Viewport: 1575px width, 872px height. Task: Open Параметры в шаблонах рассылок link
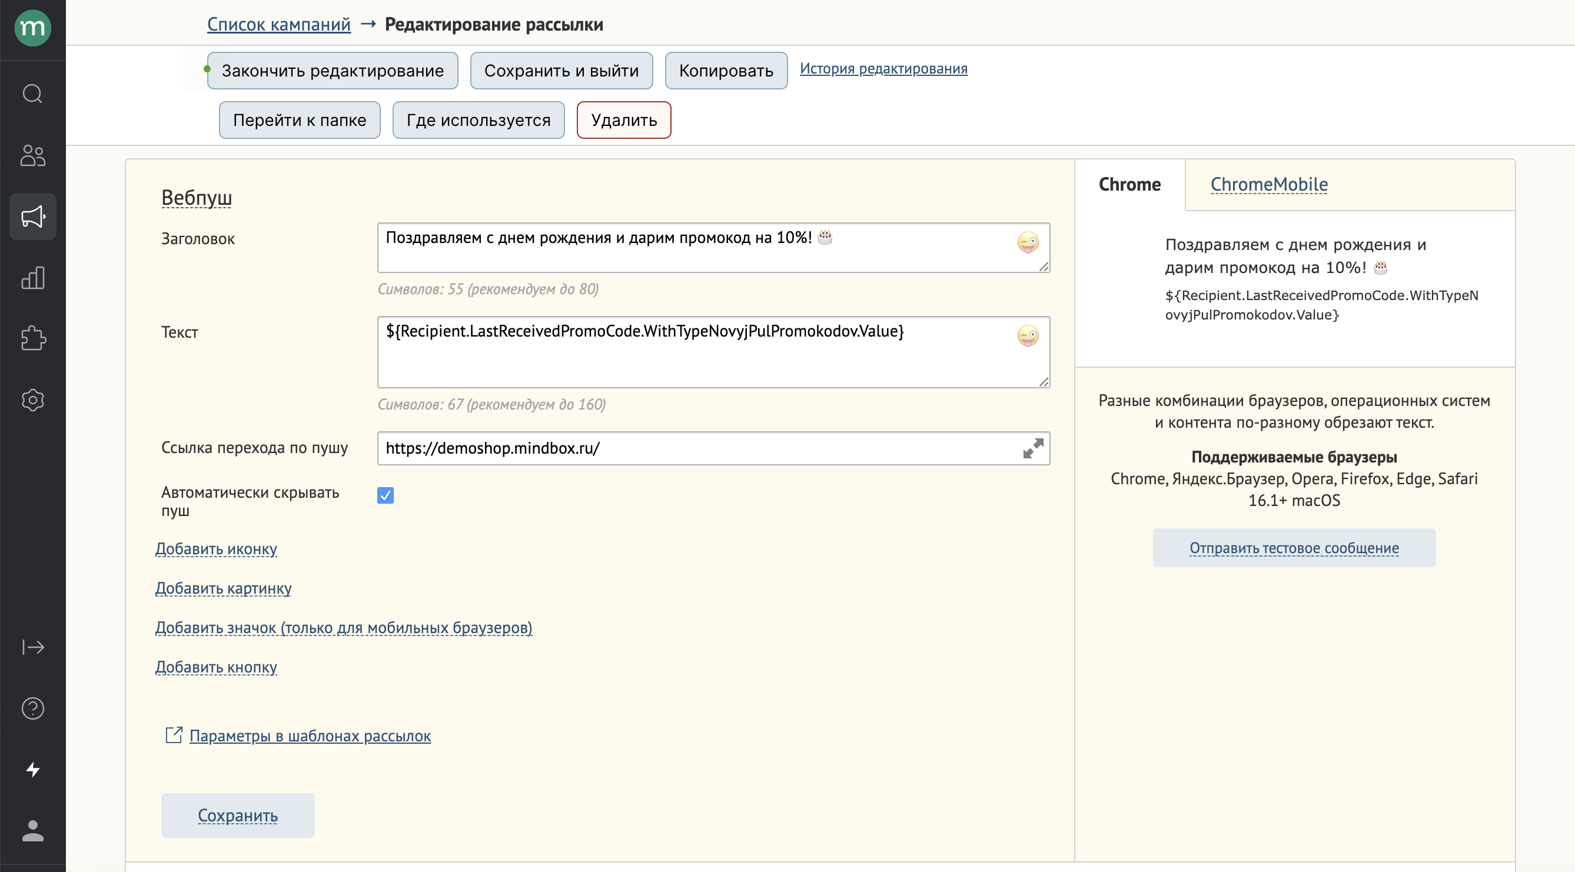pos(310,735)
